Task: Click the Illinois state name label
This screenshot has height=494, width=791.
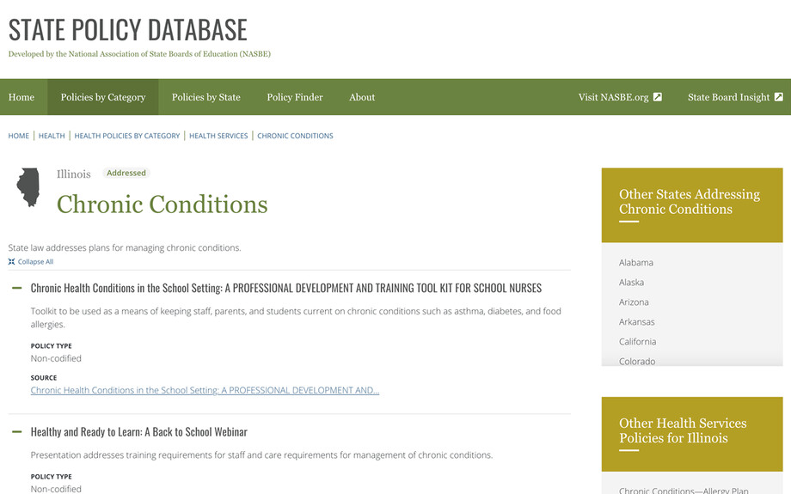Action: pyautogui.click(x=74, y=174)
